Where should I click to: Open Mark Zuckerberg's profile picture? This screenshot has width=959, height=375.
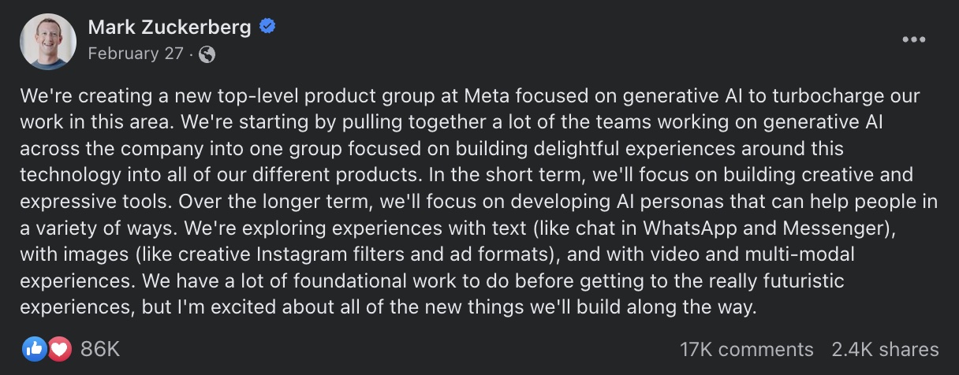pyautogui.click(x=48, y=42)
